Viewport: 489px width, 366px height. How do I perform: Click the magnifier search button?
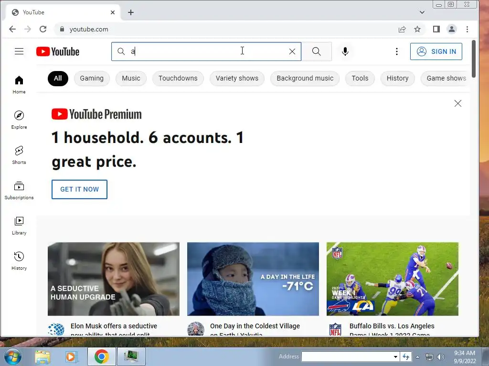tap(316, 51)
